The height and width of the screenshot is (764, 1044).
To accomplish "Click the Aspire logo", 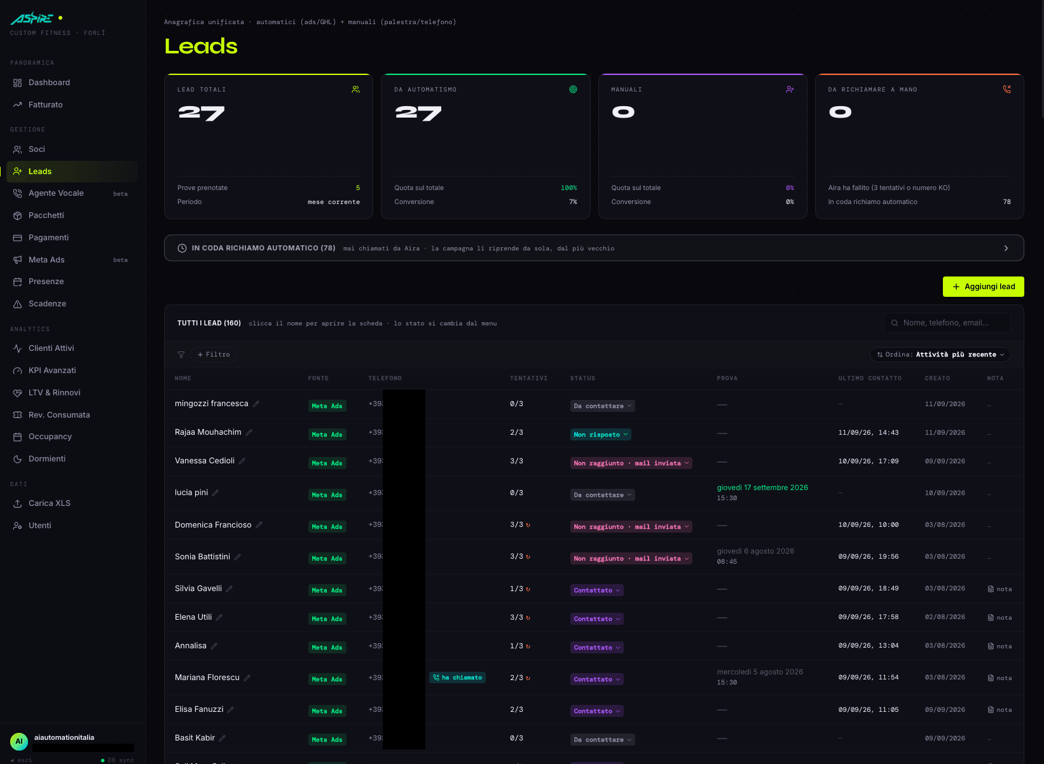I will 32,18.
